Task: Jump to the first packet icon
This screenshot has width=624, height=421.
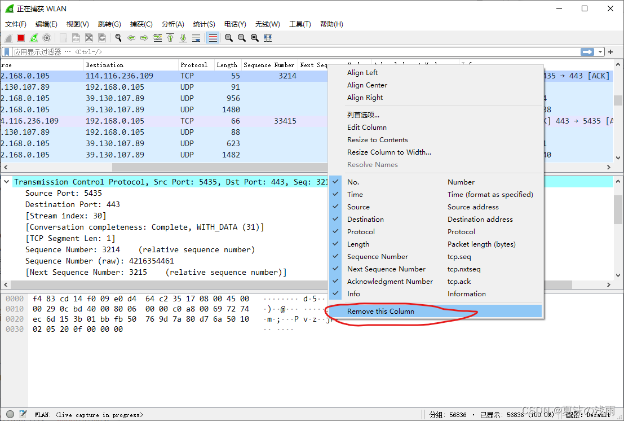Action: 170,38
